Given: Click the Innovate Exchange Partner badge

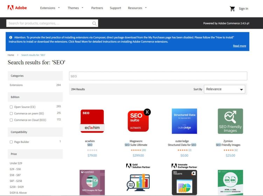Looking at the screenshot, I should (x=184, y=166).
